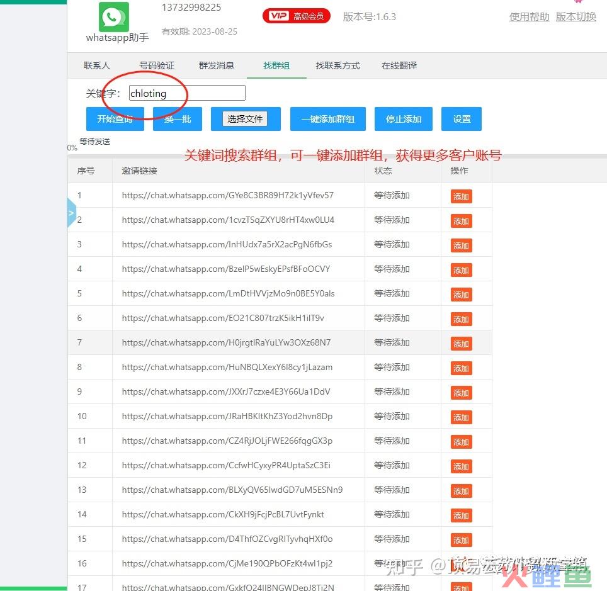The image size is (607, 591).
Task: Click 添加 for row 7 group link
Action: (x=461, y=344)
